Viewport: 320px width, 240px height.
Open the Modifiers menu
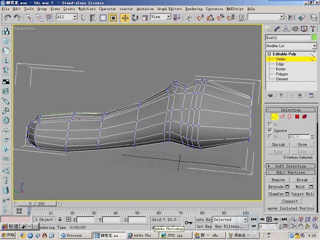87,9
